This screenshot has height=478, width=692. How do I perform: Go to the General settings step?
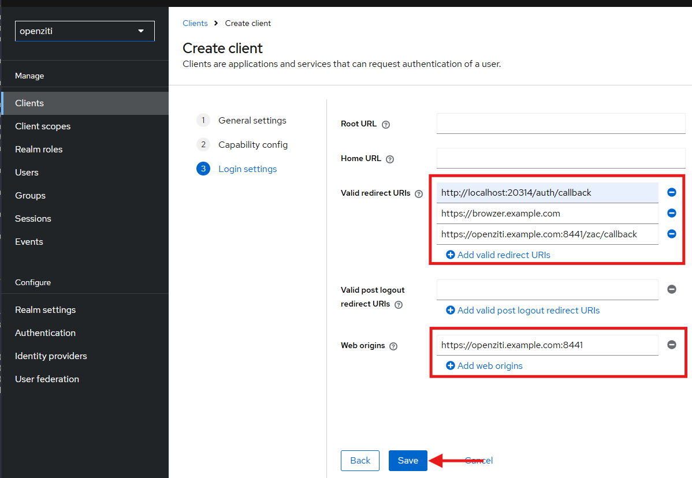tap(252, 120)
